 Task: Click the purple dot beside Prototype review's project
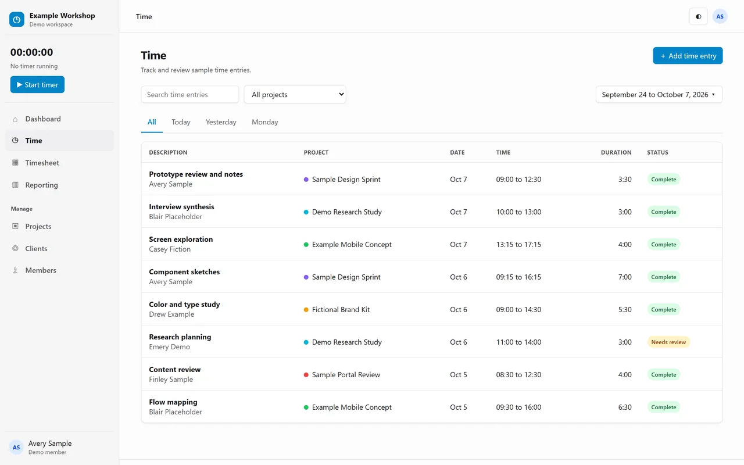point(306,180)
